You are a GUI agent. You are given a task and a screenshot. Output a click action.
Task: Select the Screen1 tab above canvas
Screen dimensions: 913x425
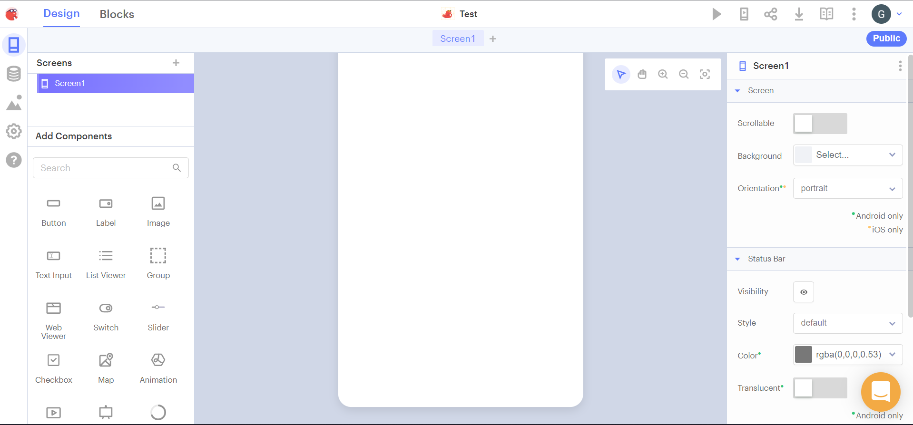[x=458, y=39]
